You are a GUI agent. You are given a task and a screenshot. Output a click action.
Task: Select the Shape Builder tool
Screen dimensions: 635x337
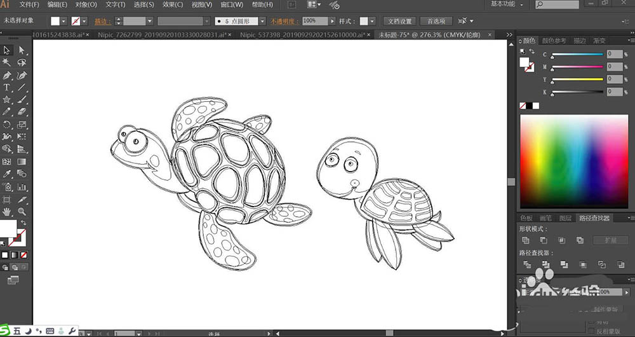(x=6, y=149)
